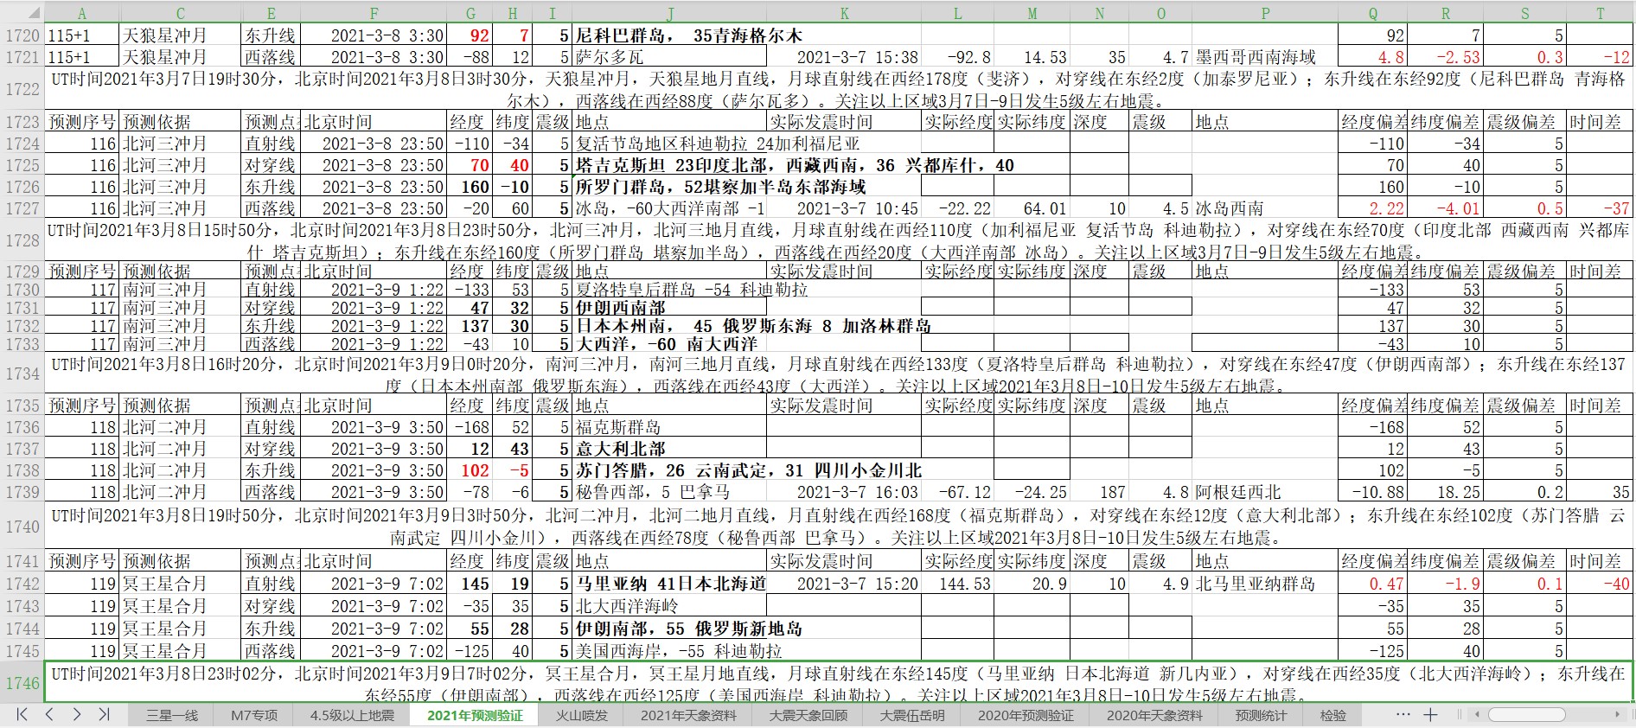Go to the previous sheet tab
Viewport: 1636px width, 728px height.
[49, 714]
